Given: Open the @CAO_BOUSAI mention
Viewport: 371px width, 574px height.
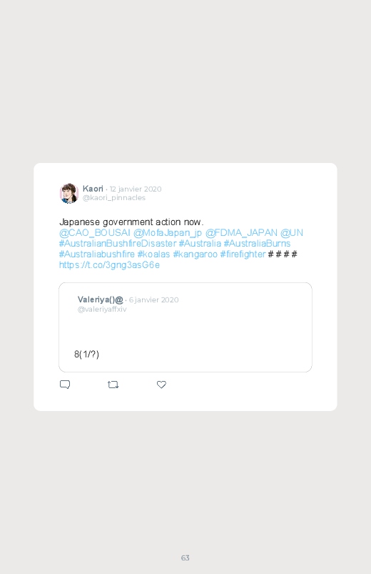Looking at the screenshot, I should [x=95, y=233].
